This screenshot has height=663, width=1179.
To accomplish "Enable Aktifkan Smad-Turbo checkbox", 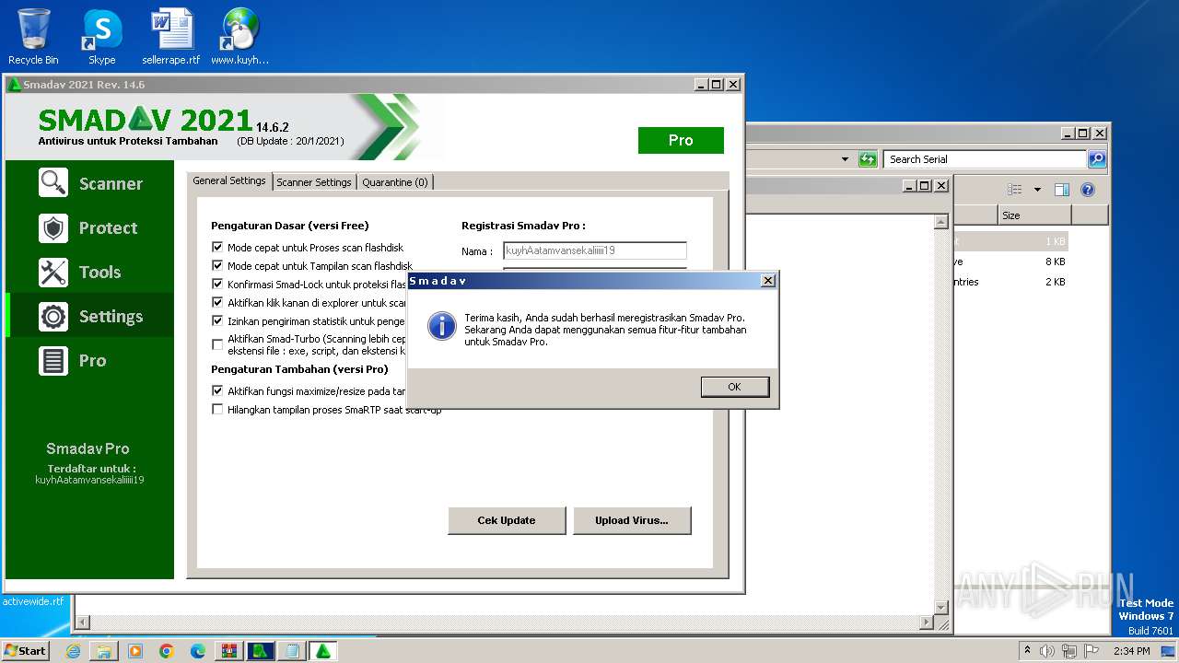I will 217,344.
